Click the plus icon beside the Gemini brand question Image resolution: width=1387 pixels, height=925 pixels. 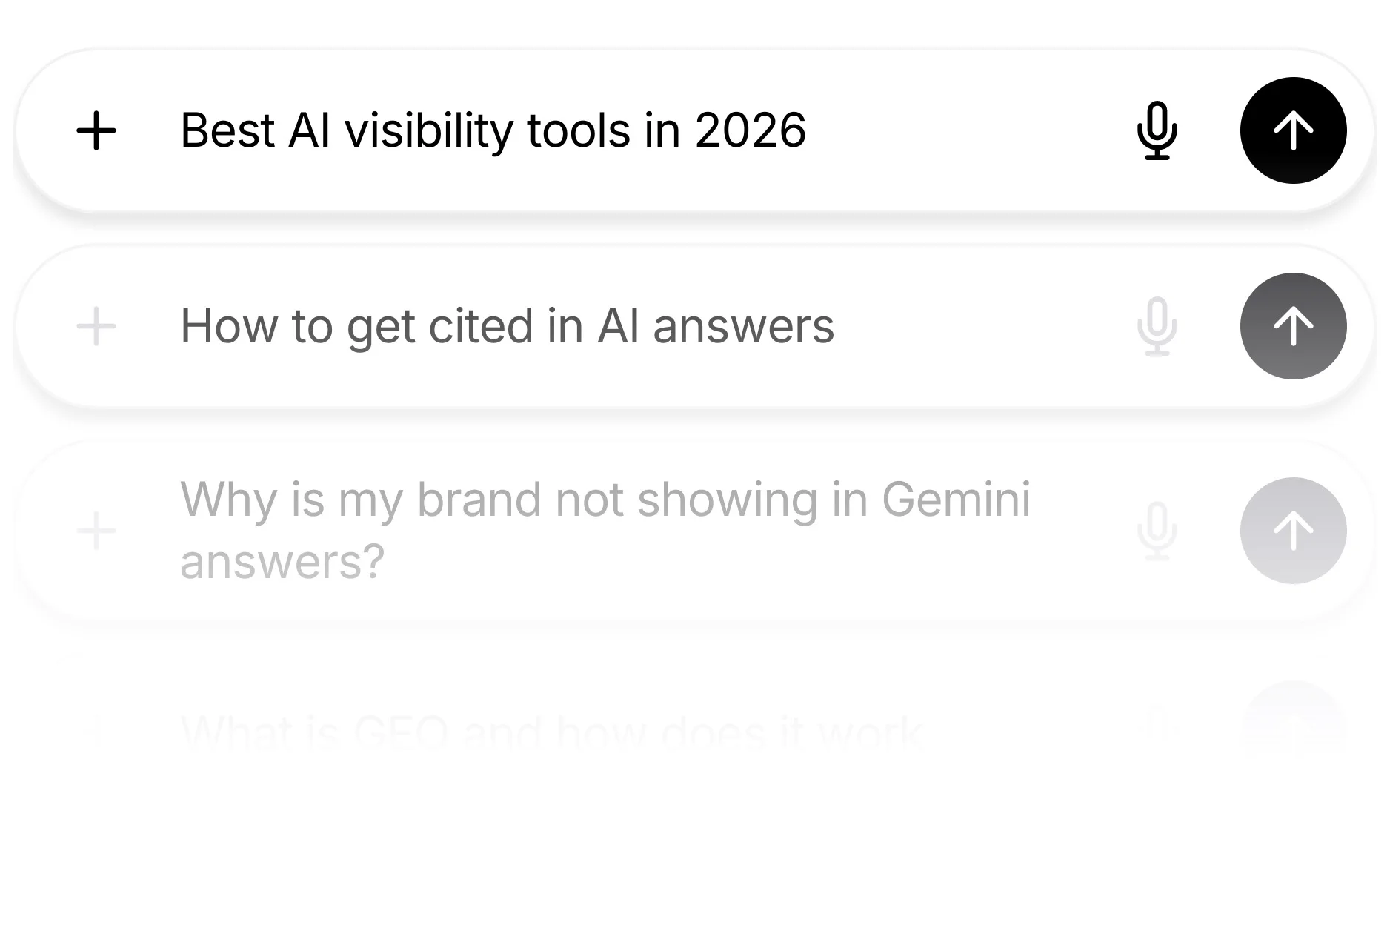coord(96,529)
